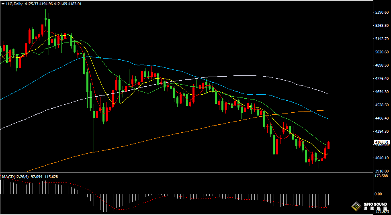Click the -171.973 MACD scale label
Image resolution: width=391 pixels, height=215 pixels.
(381, 211)
